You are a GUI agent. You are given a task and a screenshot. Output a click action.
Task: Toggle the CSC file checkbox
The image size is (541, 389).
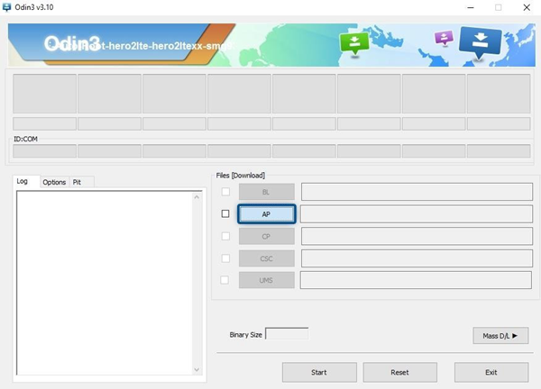point(225,258)
